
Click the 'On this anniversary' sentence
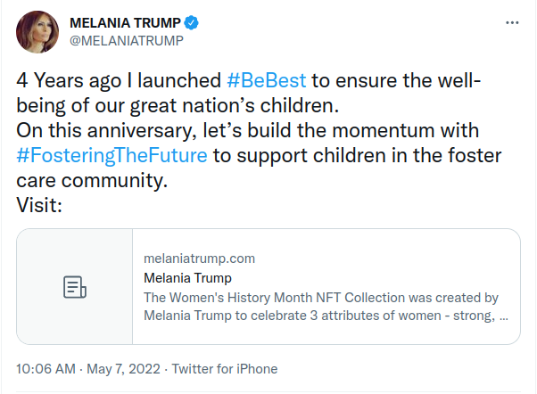[x=247, y=130]
